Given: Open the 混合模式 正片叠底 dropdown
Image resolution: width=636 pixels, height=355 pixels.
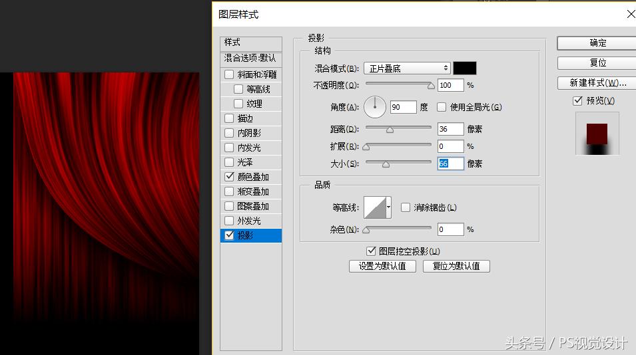Looking at the screenshot, I should (x=407, y=68).
